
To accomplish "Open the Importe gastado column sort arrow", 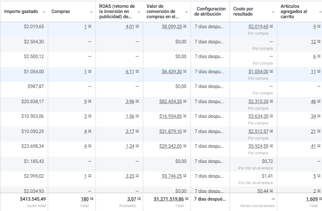I will [x=44, y=12].
